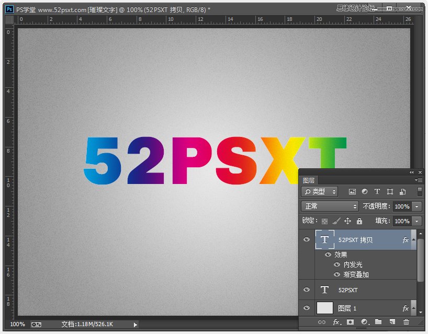The height and width of the screenshot is (334, 428).
Task: Filter layers by type layer icon
Action: (377, 191)
